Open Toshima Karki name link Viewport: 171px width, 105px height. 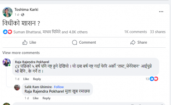27,10
